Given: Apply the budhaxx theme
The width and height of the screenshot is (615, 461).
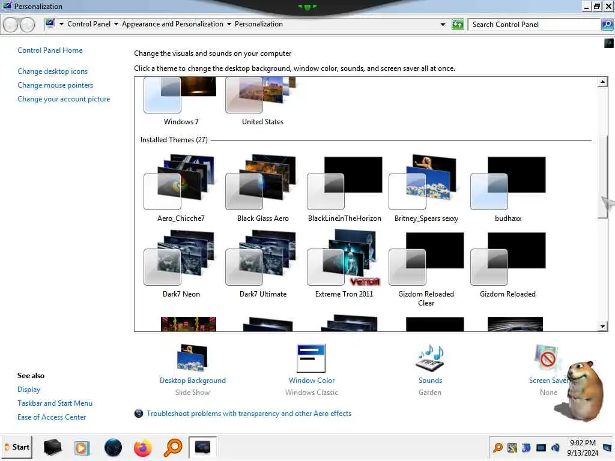Looking at the screenshot, I should coord(508,188).
